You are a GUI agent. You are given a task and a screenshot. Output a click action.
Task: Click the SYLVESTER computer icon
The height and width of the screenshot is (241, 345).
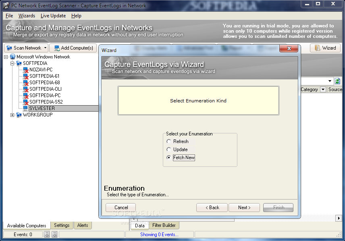pyautogui.click(x=25, y=108)
